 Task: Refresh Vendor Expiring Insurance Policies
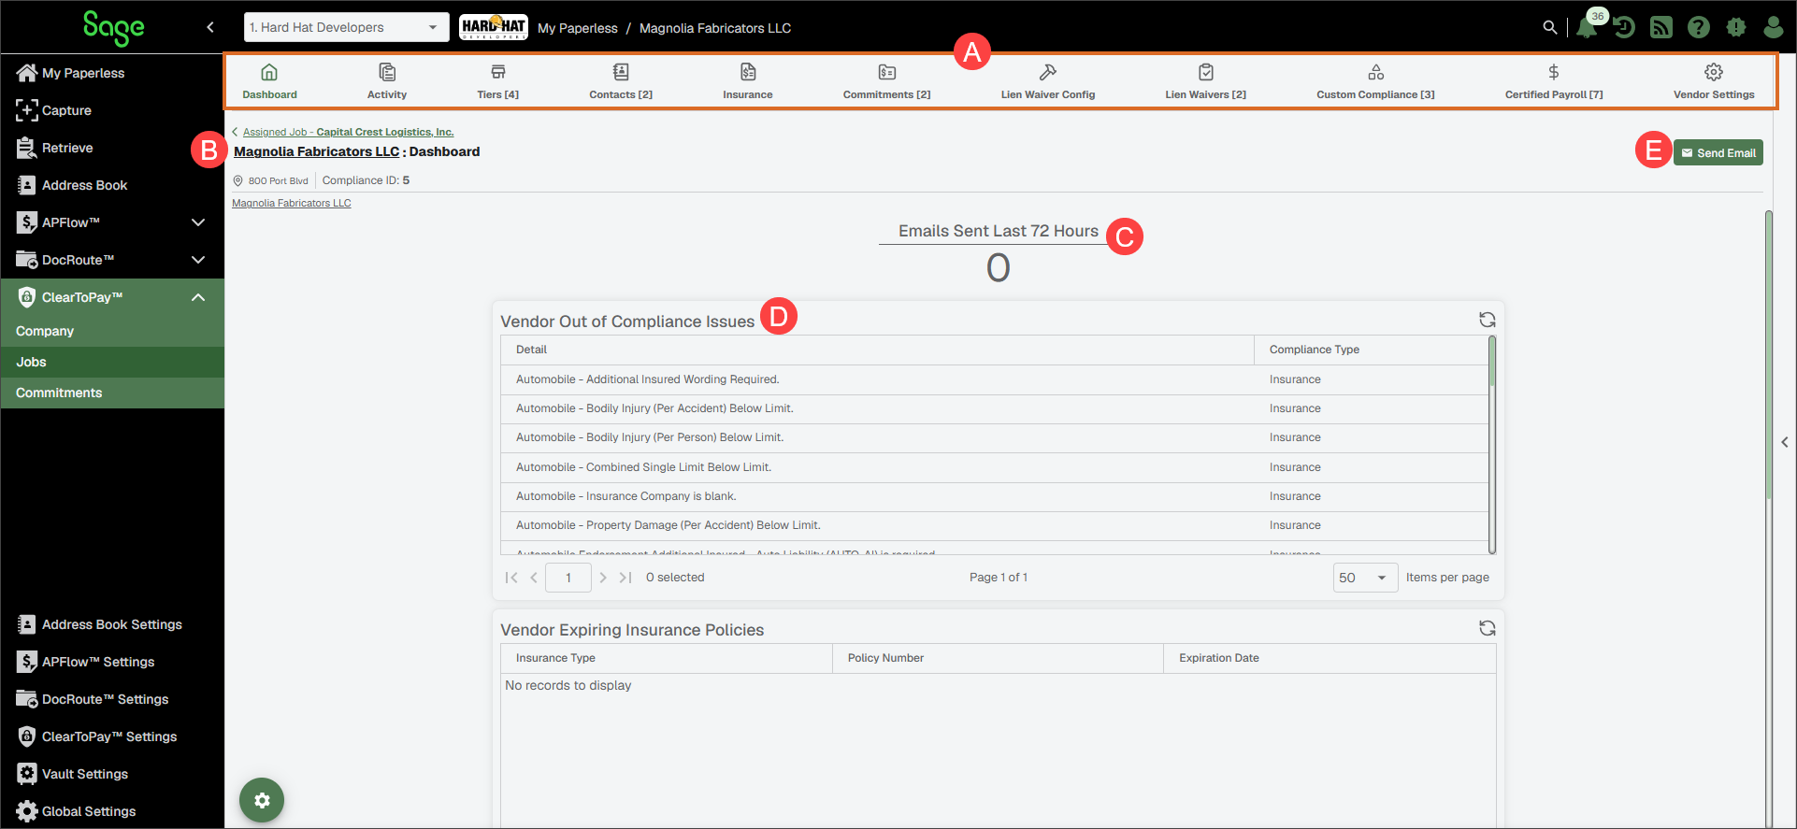pos(1487,628)
